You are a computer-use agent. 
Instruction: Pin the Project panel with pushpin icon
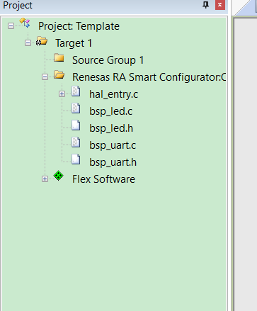pos(206,5)
